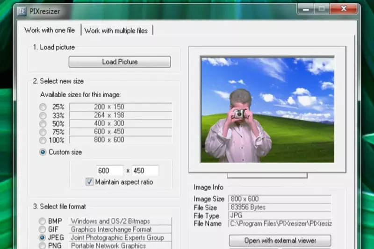Click the File Name path field

click(x=280, y=224)
